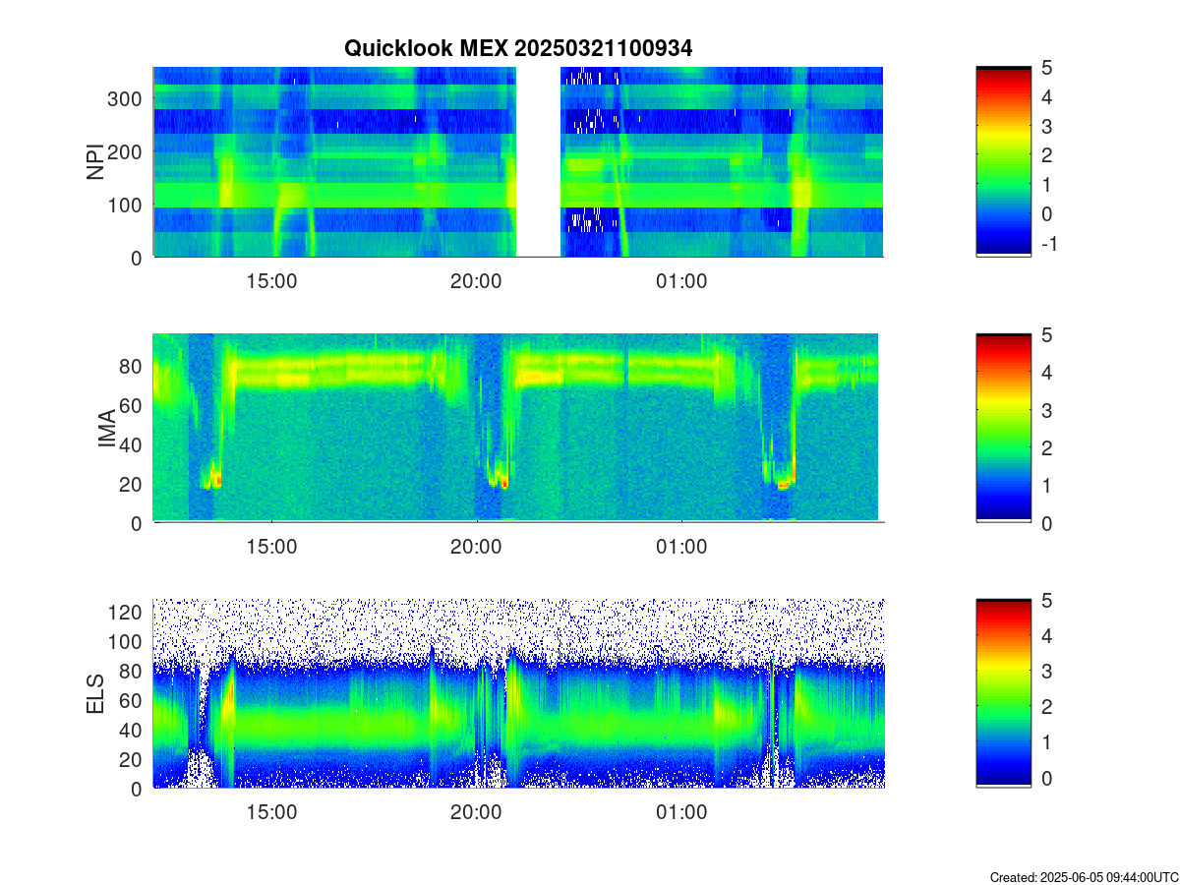Select the IMA spectrogram panel

click(518, 428)
